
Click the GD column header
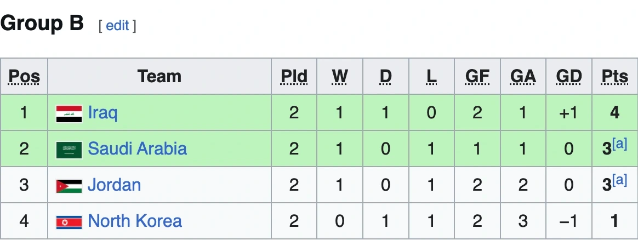(x=568, y=76)
